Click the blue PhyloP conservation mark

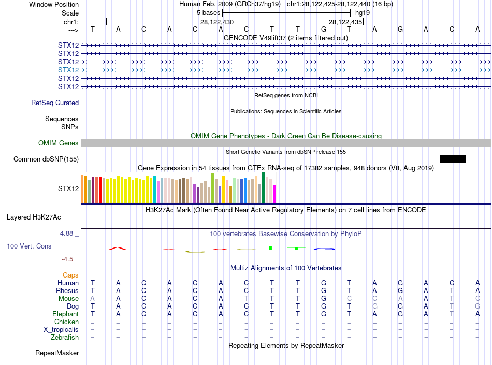(x=324, y=249)
